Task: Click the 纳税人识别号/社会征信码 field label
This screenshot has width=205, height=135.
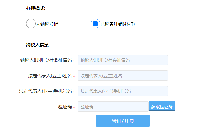Action: (46, 60)
